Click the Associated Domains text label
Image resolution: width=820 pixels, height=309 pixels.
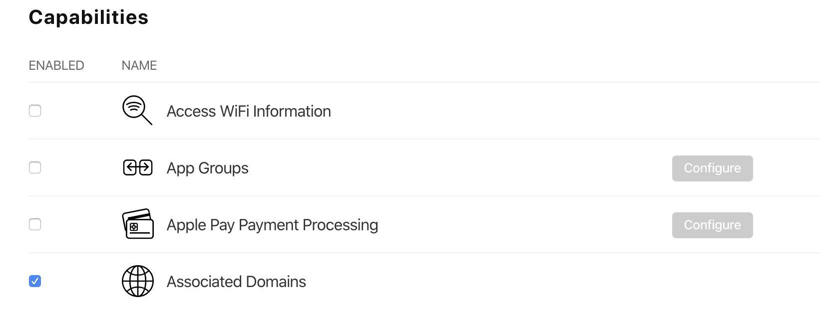(x=236, y=282)
